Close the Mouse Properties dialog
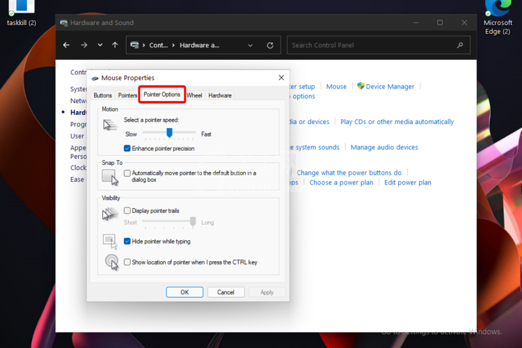 click(x=281, y=77)
